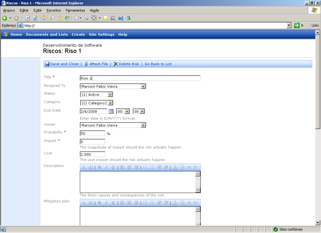The height and width of the screenshot is (233, 321).
Task: Pick highlight color in Description toolbar
Action: coord(182,167)
